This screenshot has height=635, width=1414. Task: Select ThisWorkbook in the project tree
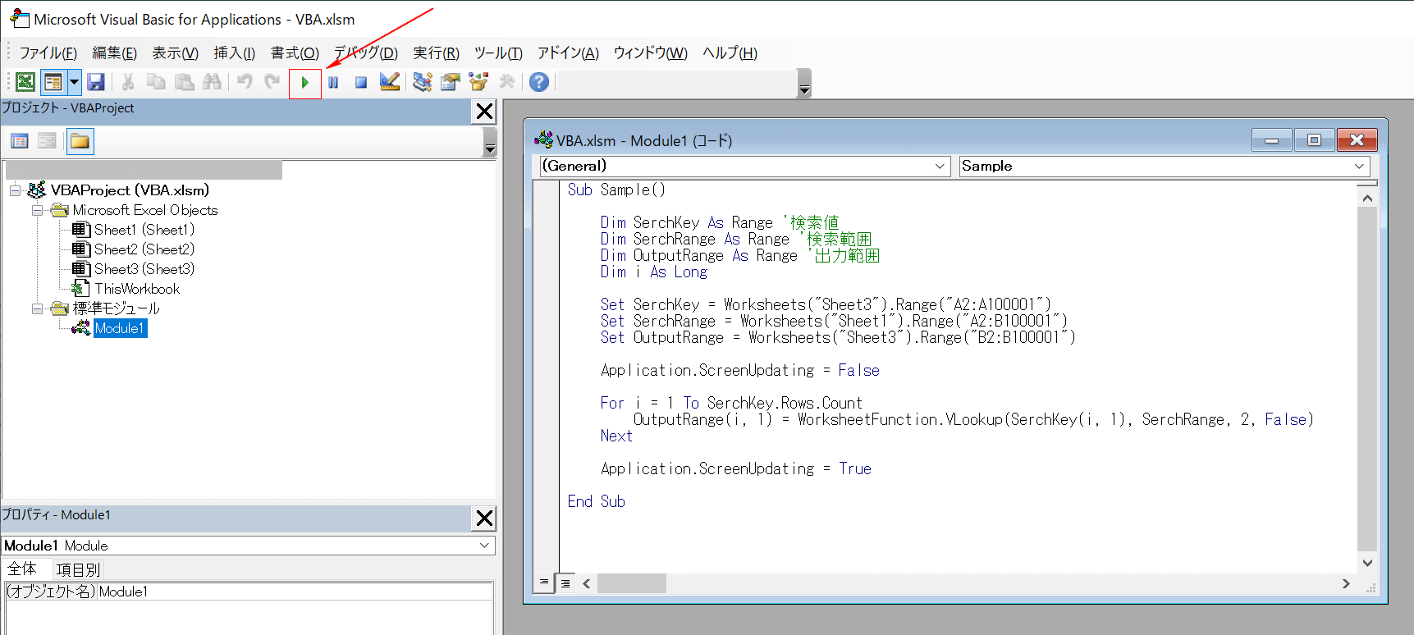click(136, 289)
